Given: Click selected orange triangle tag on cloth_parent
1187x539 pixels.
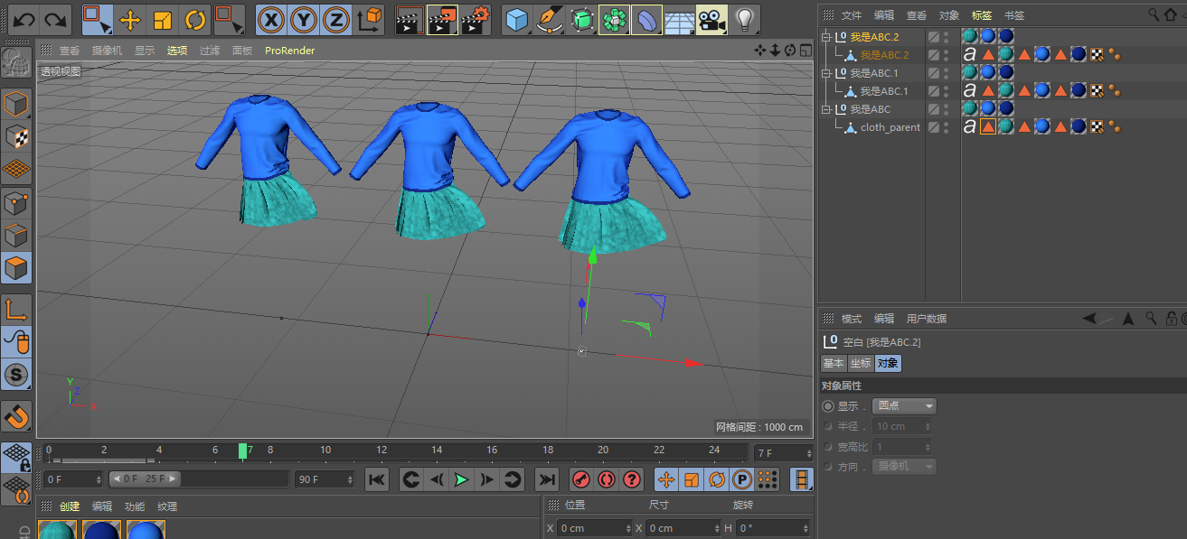Looking at the screenshot, I should [x=988, y=127].
